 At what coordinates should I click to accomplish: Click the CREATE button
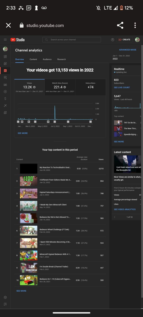124,40
